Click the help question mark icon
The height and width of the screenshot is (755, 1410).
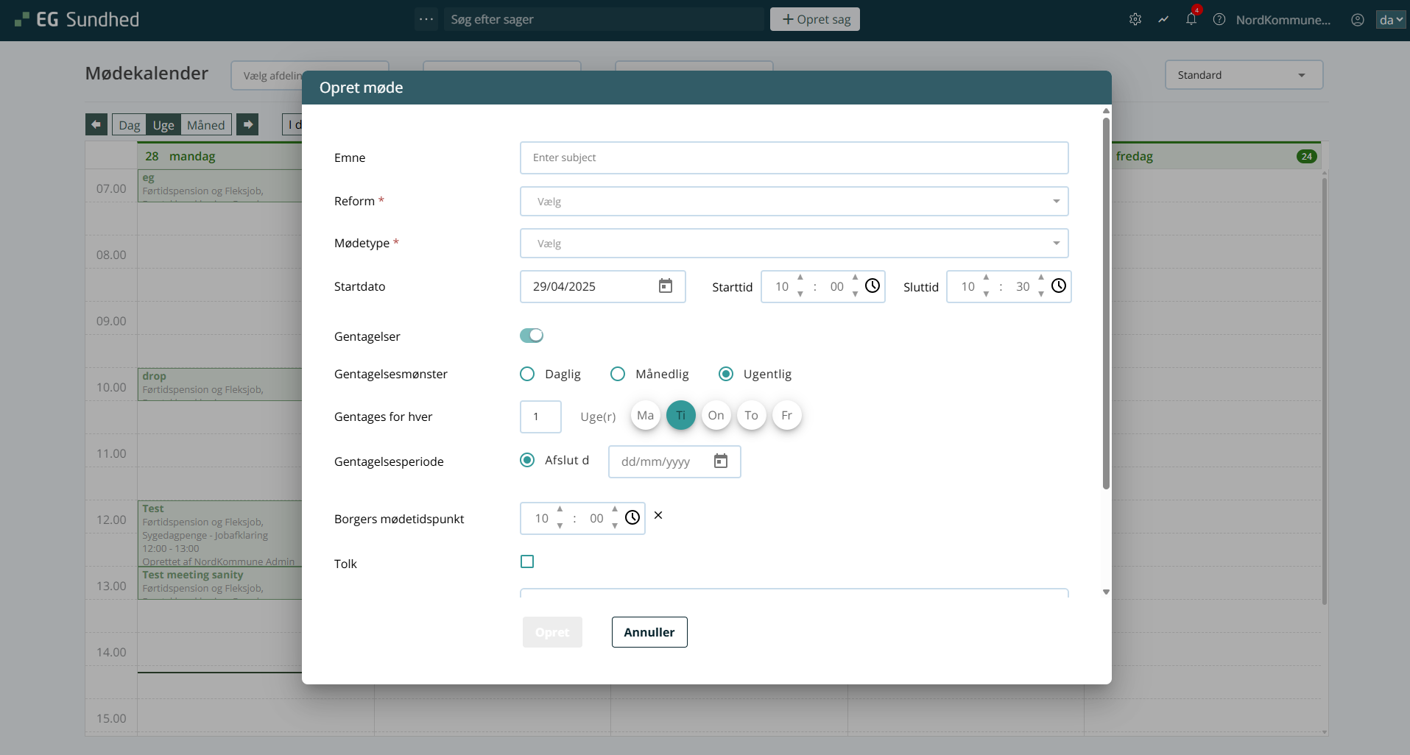tap(1219, 20)
